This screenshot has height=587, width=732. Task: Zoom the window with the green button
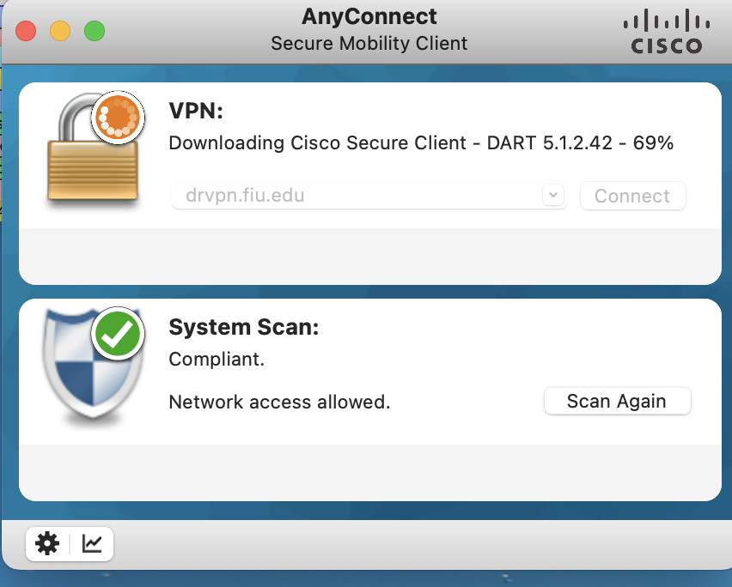94,32
